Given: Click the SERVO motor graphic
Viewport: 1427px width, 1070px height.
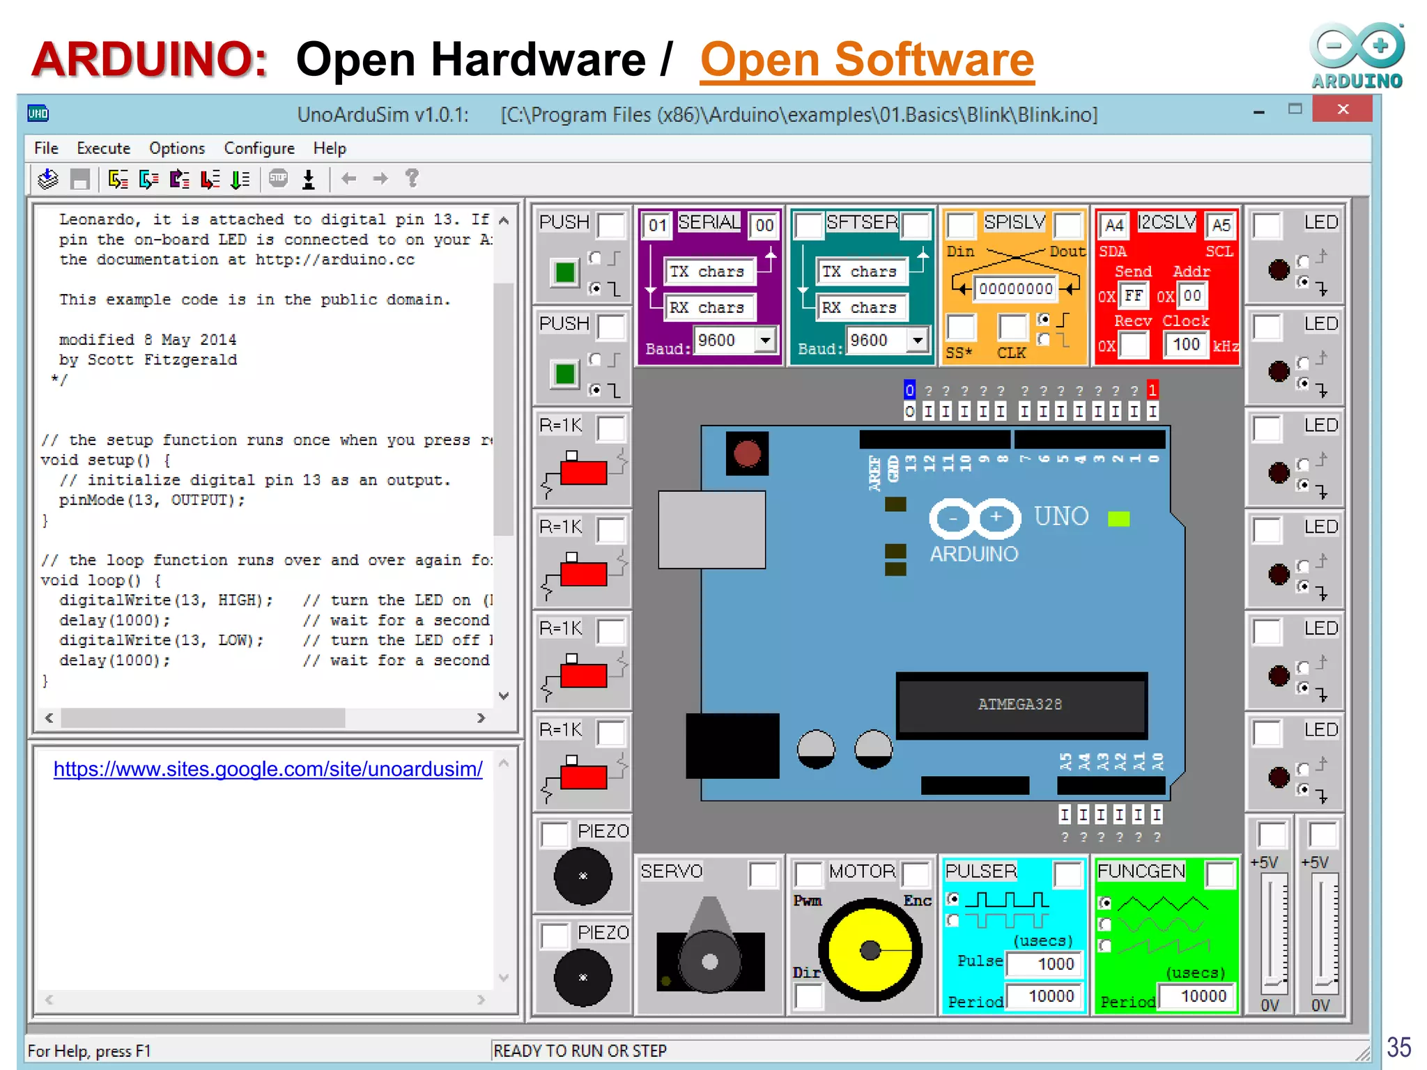Looking at the screenshot, I should [x=710, y=945].
